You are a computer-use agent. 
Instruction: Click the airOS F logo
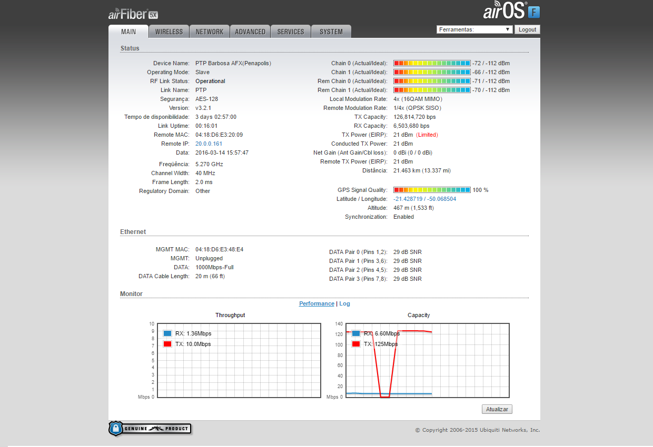point(512,12)
